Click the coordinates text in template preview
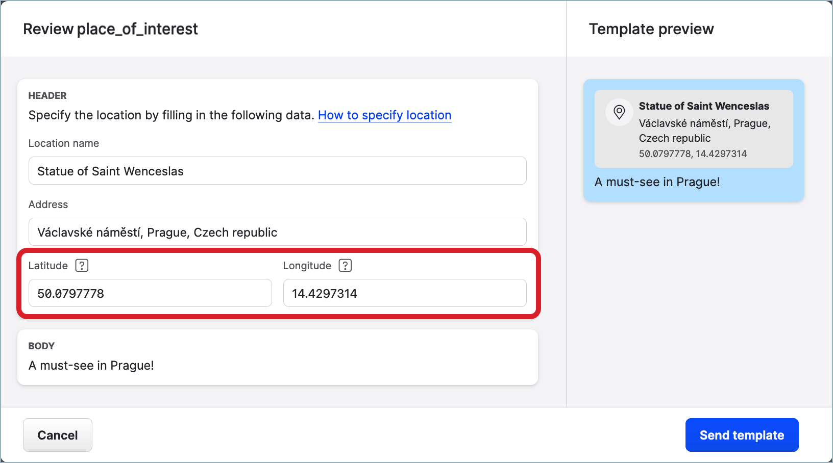833x463 pixels. click(693, 154)
